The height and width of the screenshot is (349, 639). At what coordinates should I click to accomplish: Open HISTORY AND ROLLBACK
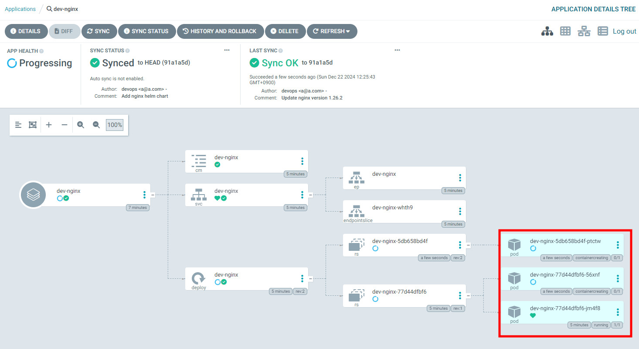coord(220,31)
